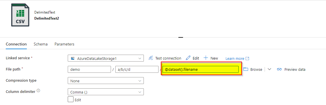Open the Learn more link
Screen dimensions: 326x105
pyautogui.click(x=237, y=58)
